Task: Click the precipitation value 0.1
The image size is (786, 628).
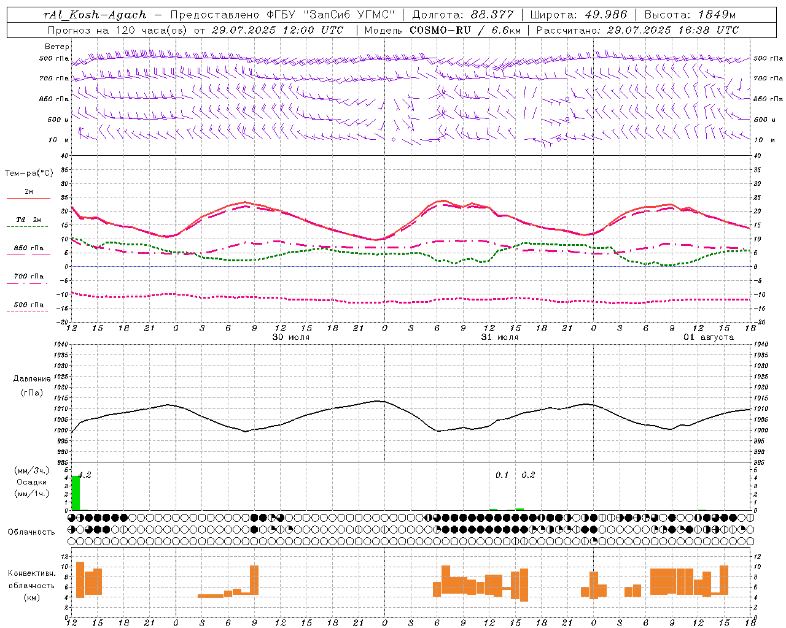Action: point(502,475)
